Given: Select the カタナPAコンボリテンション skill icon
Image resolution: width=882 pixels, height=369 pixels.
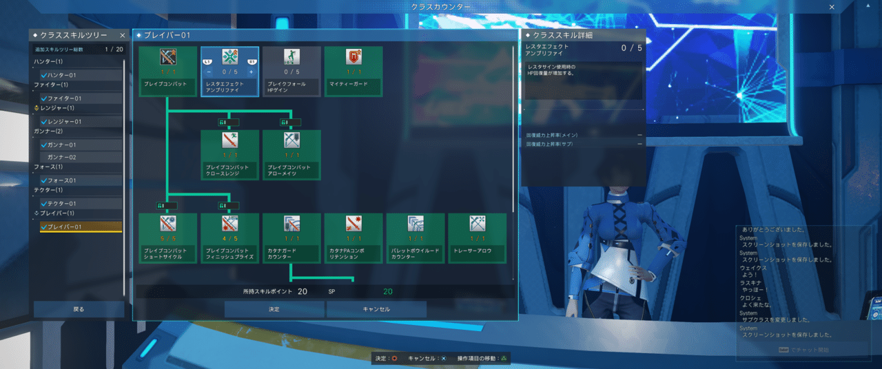Looking at the screenshot, I should point(353,224).
